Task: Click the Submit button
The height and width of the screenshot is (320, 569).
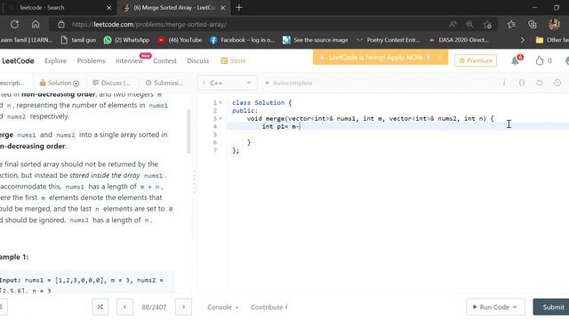Action: 551,307
